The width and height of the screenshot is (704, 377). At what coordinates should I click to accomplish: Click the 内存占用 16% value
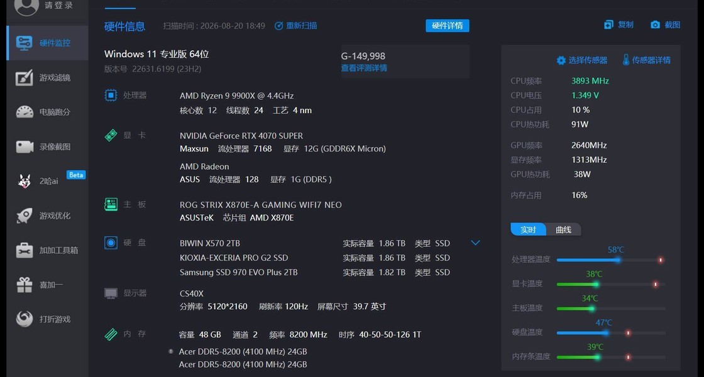tap(579, 195)
